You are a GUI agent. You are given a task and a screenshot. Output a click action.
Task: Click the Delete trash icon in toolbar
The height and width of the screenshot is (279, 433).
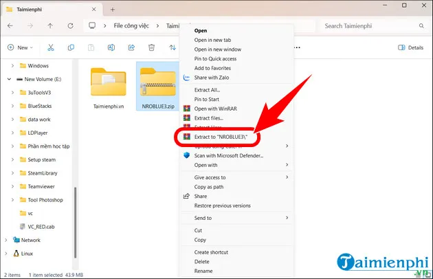151,47
